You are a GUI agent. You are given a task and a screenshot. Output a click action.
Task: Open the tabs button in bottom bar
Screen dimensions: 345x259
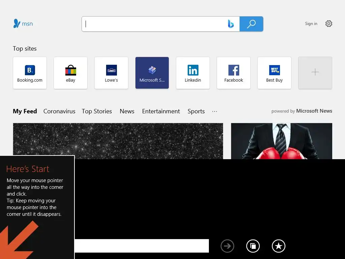tap(253, 246)
